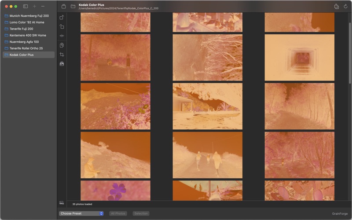Toggle the sidebar visibility icon
This screenshot has height=220, width=352.
26,6
